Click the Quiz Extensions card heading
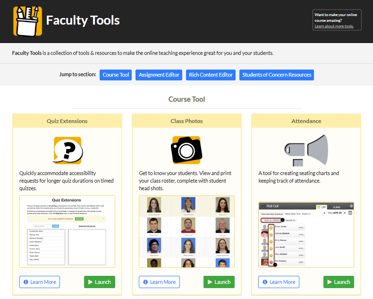Viewport: 373px width, 299px height. pos(67,121)
